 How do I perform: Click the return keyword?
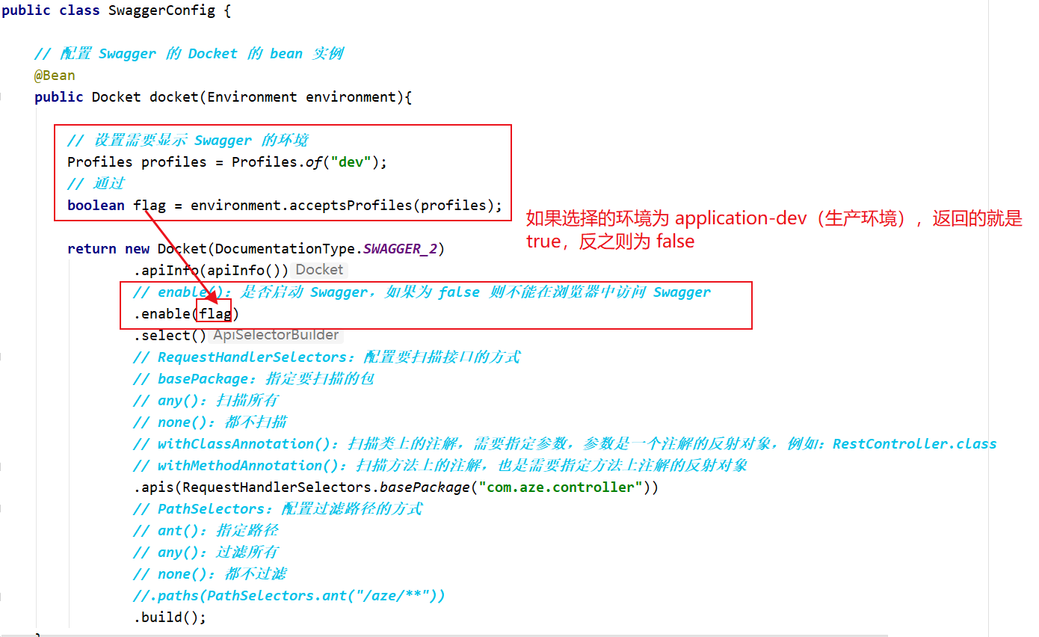92,249
